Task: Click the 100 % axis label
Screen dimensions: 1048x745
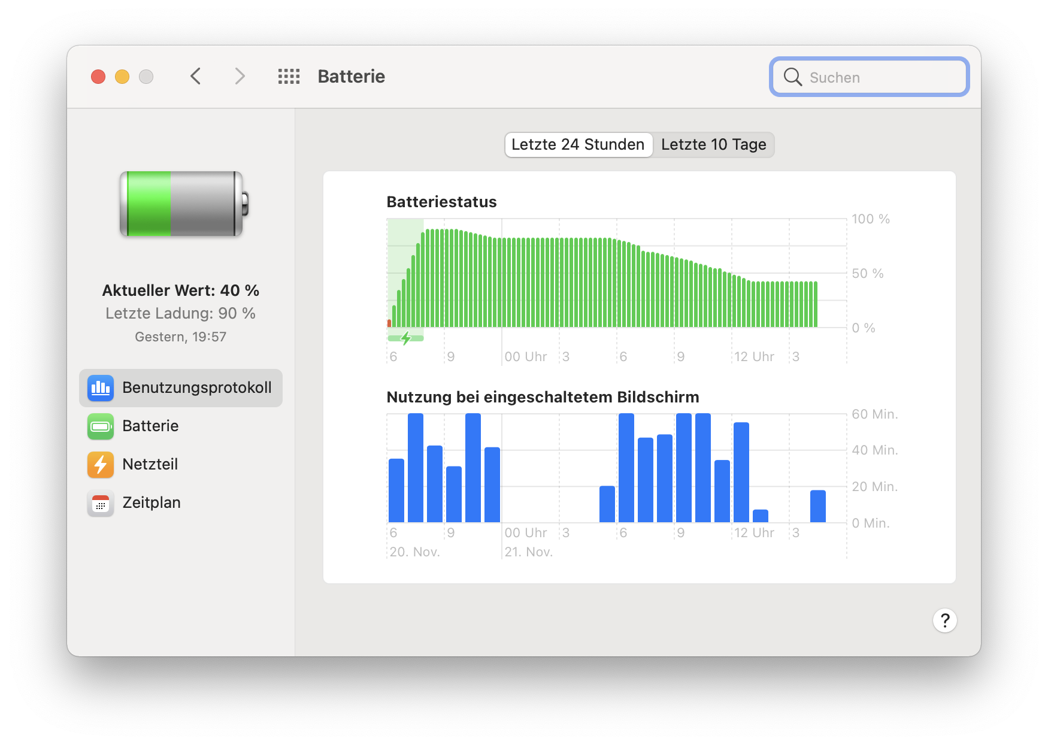Action: [871, 219]
